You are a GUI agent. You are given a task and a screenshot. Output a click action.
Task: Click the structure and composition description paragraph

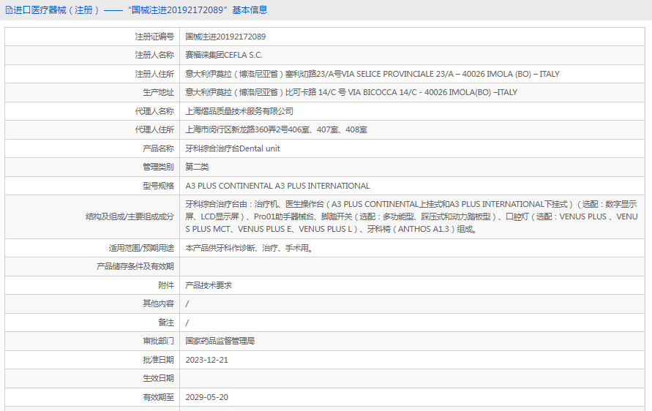[411, 216]
